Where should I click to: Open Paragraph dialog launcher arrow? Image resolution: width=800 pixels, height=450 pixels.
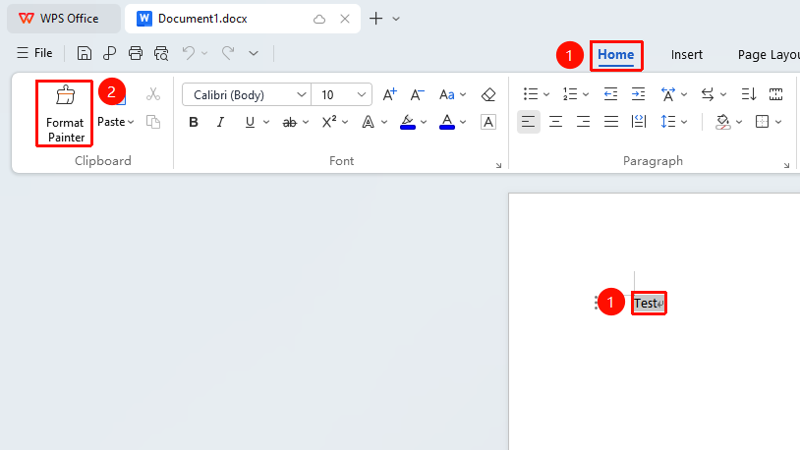(x=786, y=165)
